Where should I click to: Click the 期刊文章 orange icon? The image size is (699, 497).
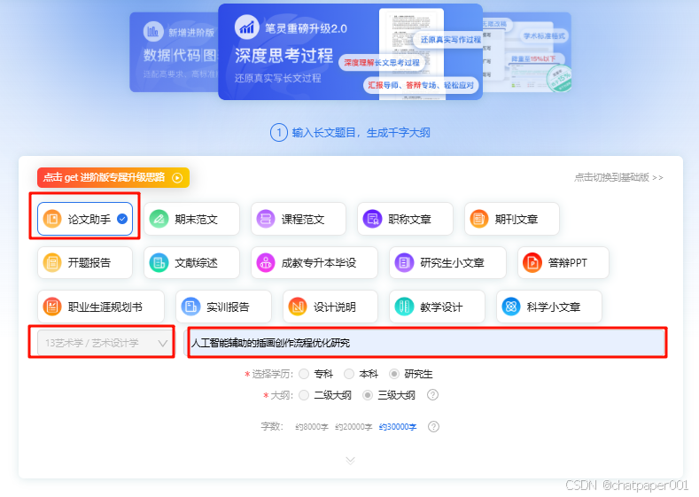[x=479, y=219]
